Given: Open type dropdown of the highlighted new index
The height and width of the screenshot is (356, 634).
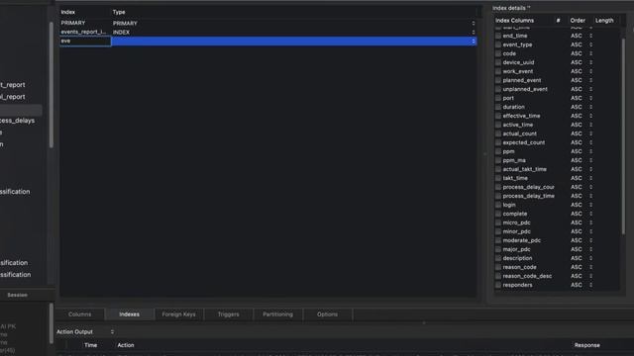Looking at the screenshot, I should pyautogui.click(x=474, y=42).
